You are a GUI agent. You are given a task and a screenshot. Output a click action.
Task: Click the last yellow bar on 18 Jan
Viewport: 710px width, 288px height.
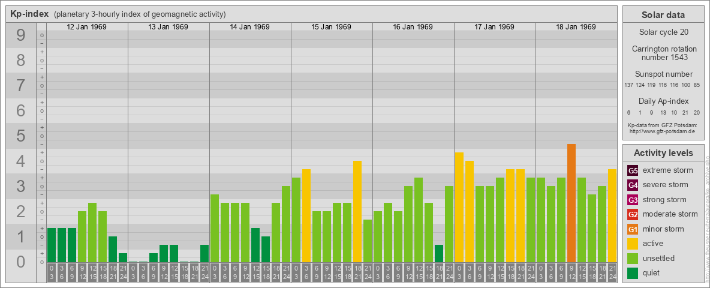pyautogui.click(x=612, y=215)
